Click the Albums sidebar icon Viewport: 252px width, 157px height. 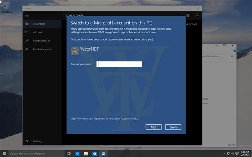pos(27,32)
